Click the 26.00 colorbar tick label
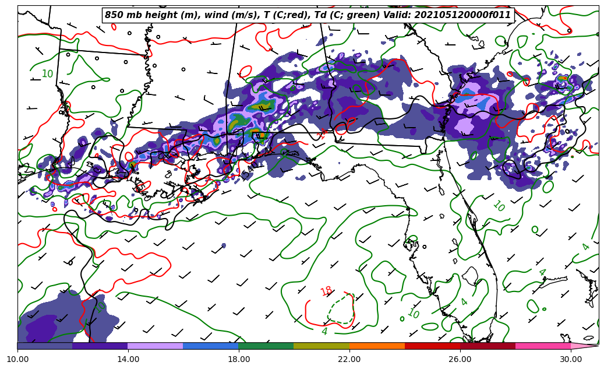Image resolution: width=604 pixels, height=369 pixels. pyautogui.click(x=460, y=359)
